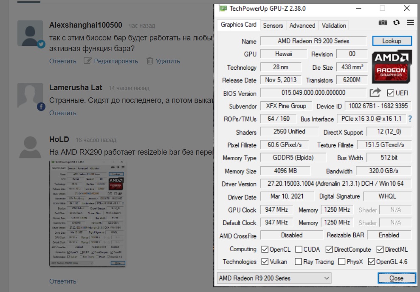Click the Resizable BAR Enabled field

click(x=389, y=235)
